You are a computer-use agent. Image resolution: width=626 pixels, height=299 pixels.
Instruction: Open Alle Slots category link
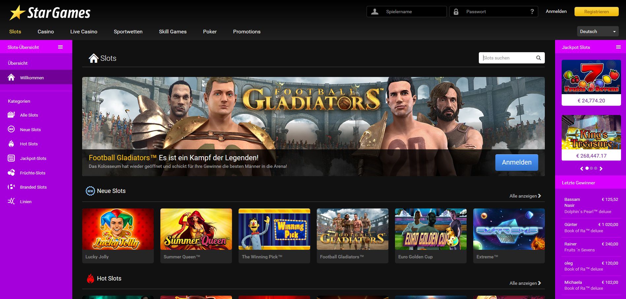29,115
